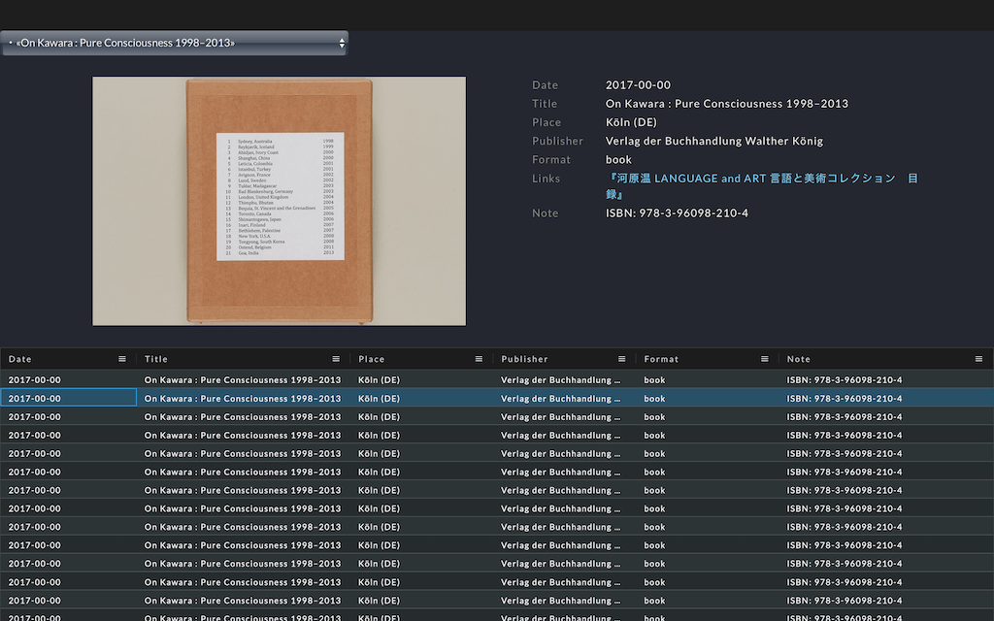Click the Note column header label
This screenshot has width=994, height=621.
[798, 359]
